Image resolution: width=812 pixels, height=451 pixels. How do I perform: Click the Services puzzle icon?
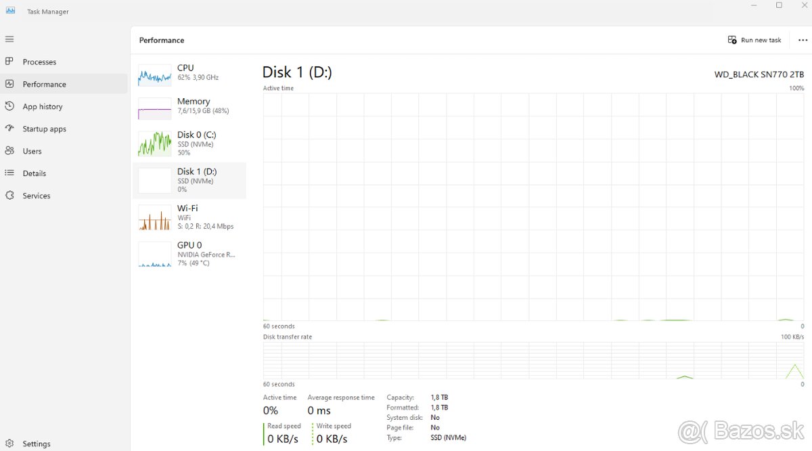coord(9,196)
